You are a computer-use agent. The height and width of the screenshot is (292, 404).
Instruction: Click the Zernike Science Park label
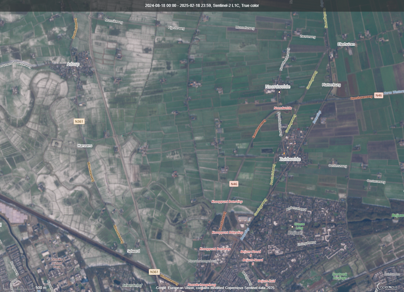pyautogui.click(x=56, y=263)
